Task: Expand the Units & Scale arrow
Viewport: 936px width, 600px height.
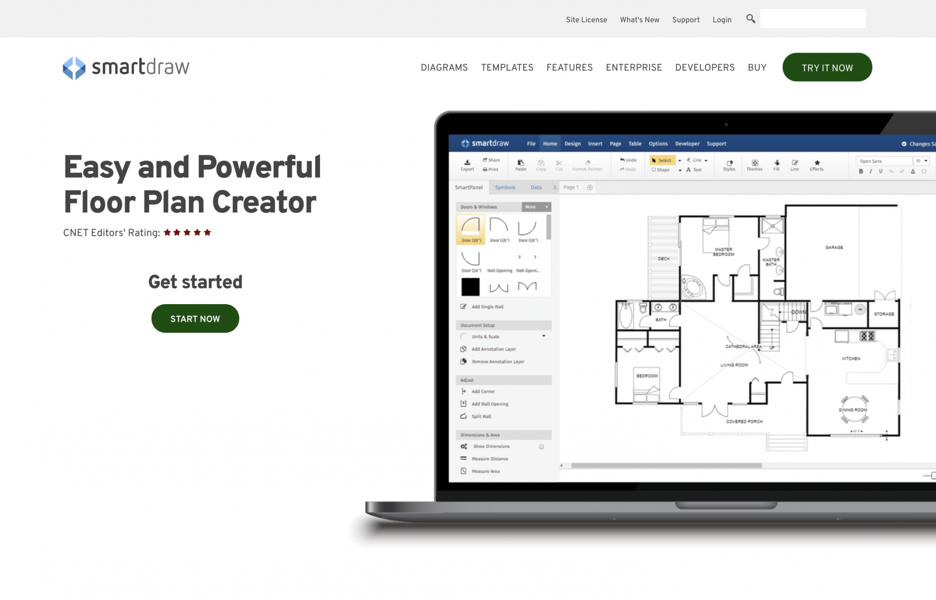Action: 543,336
